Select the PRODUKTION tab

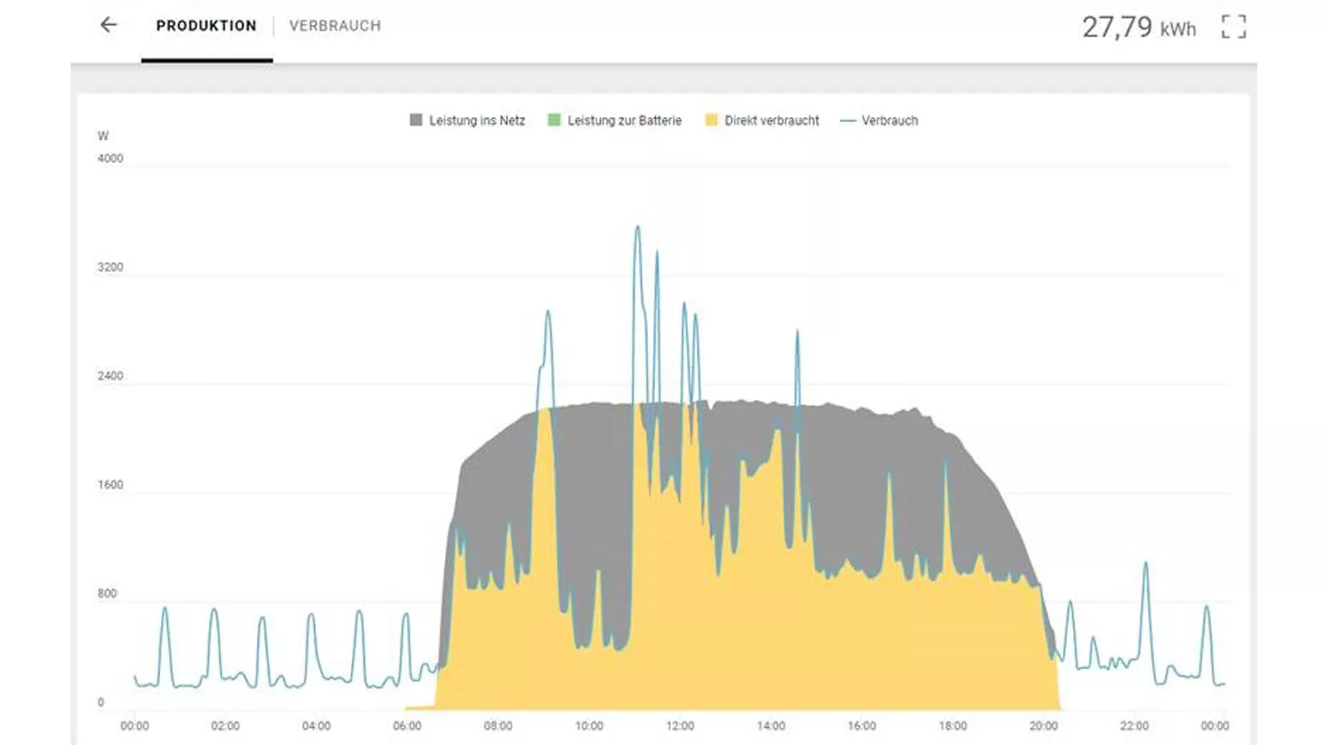[x=207, y=26]
